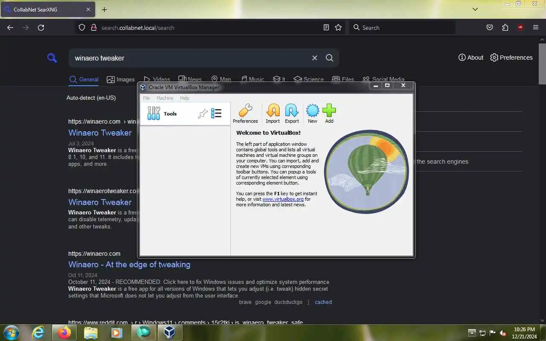The width and height of the screenshot is (546, 341).
Task: Open VirtualBox Preferences wrench icon
Action: point(245,113)
